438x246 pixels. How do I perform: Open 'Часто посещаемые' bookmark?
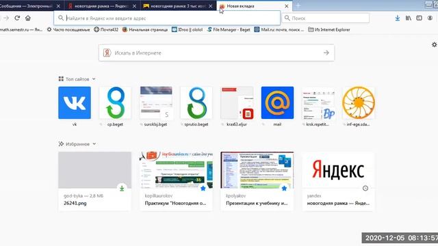pyautogui.click(x=68, y=29)
